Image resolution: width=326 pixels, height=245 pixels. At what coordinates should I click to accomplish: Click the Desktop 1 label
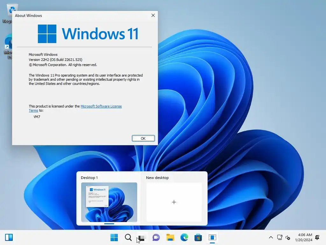coord(89,178)
